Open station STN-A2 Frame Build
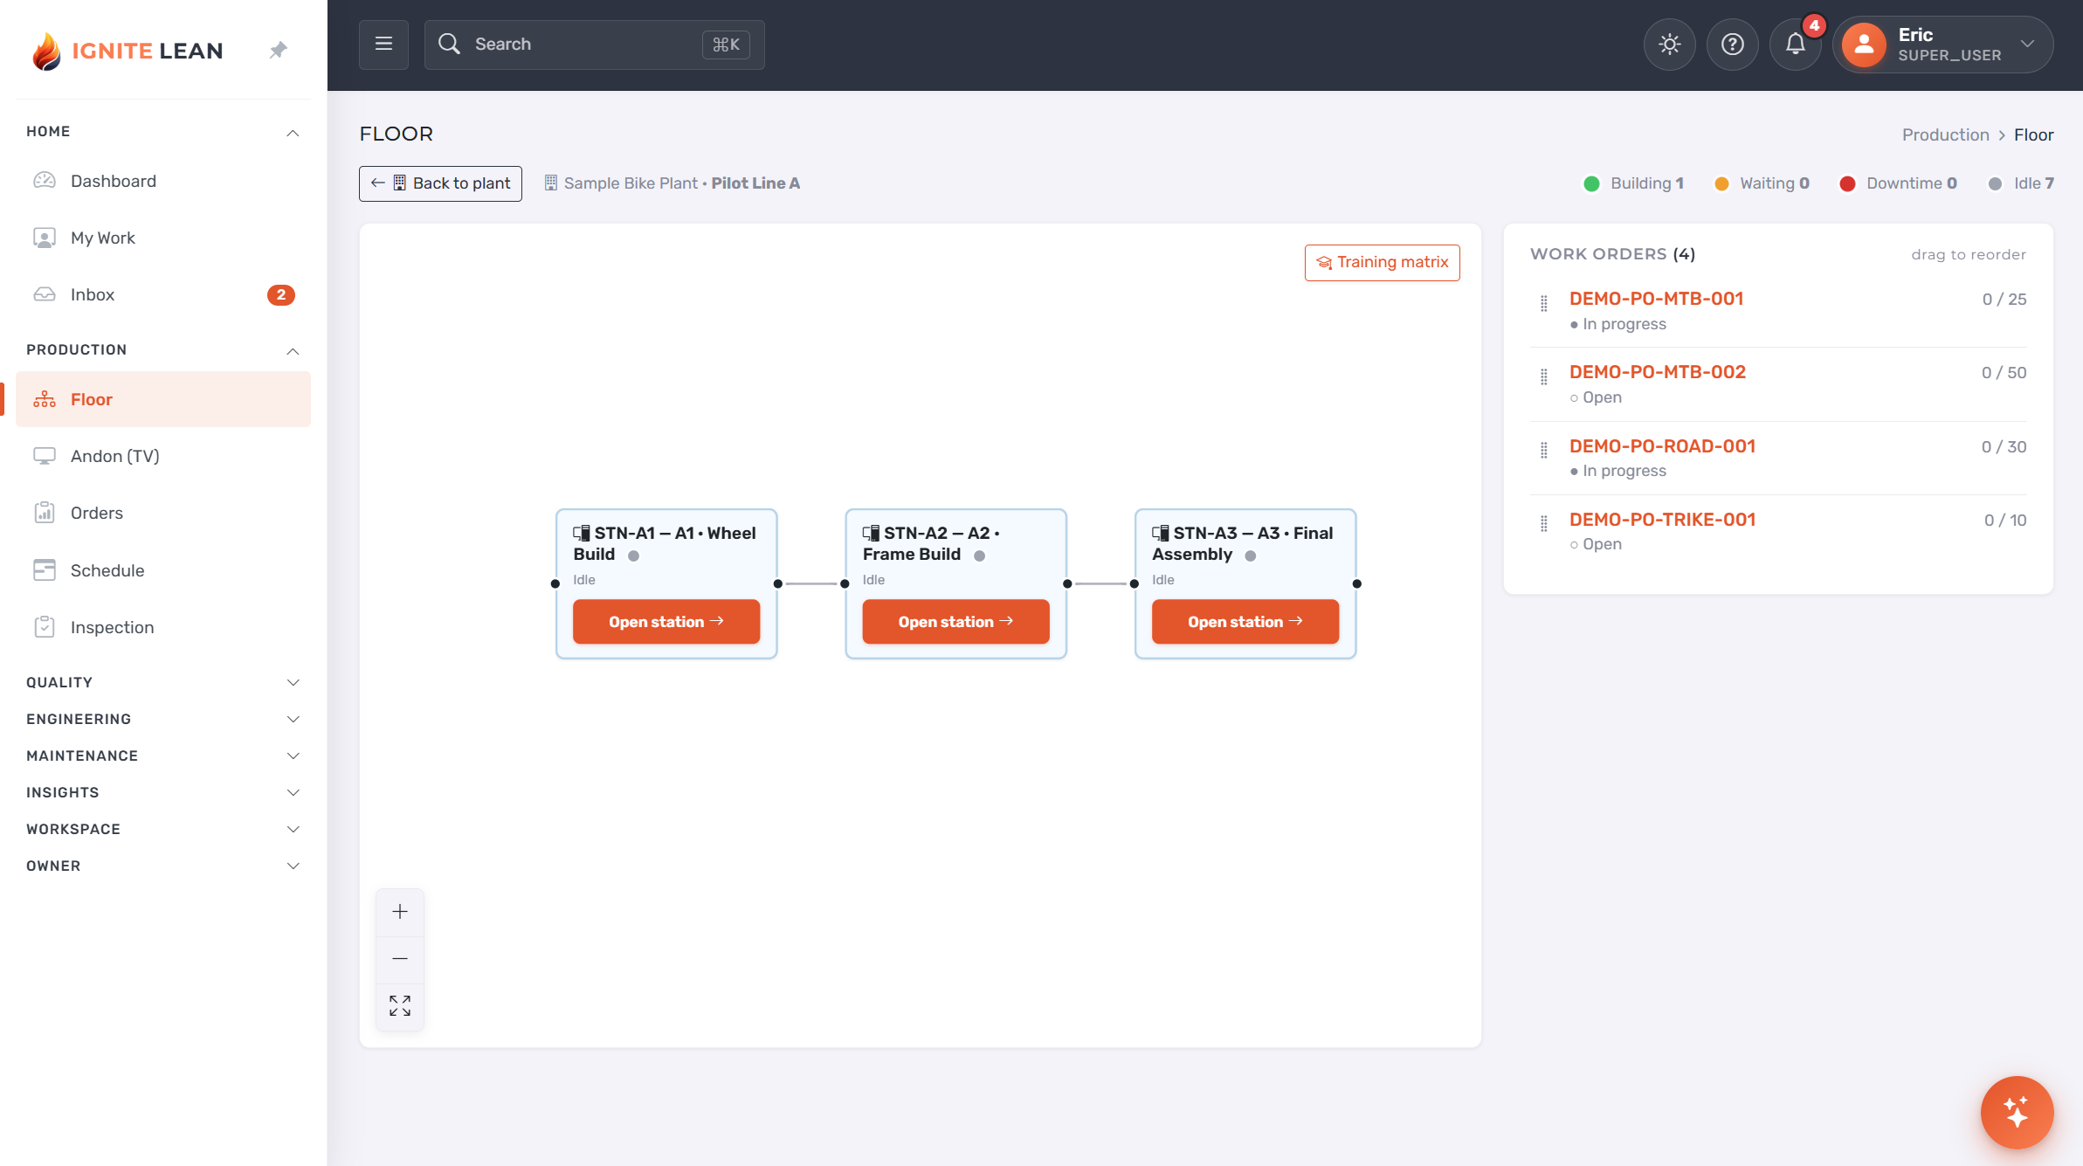Screen dimensions: 2083x1166 click(955, 621)
